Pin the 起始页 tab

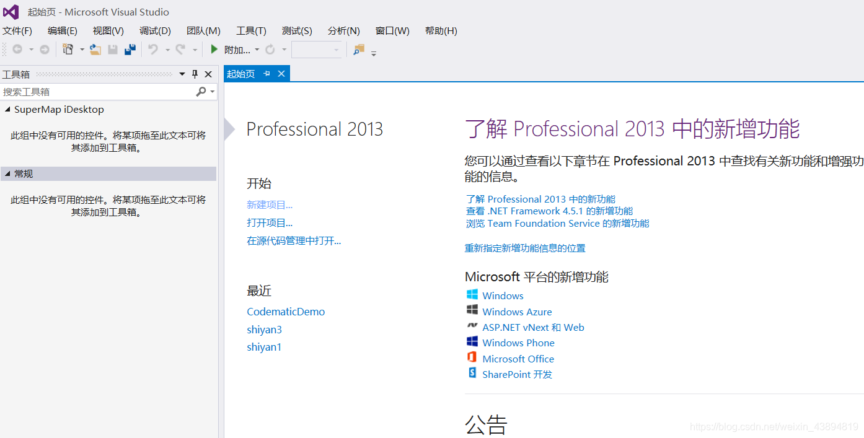267,74
